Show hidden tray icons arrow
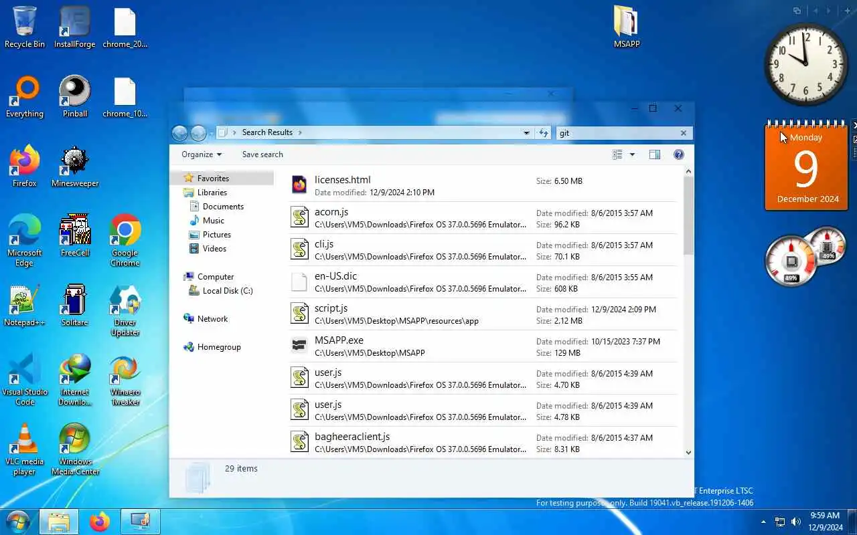 [x=763, y=522]
